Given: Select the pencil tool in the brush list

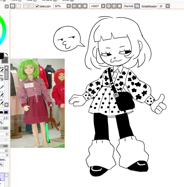Looking at the screenshot, I should (x=2, y=86).
